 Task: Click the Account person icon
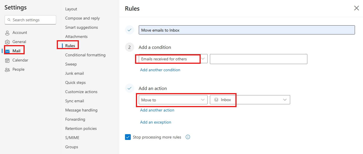coord(7,33)
